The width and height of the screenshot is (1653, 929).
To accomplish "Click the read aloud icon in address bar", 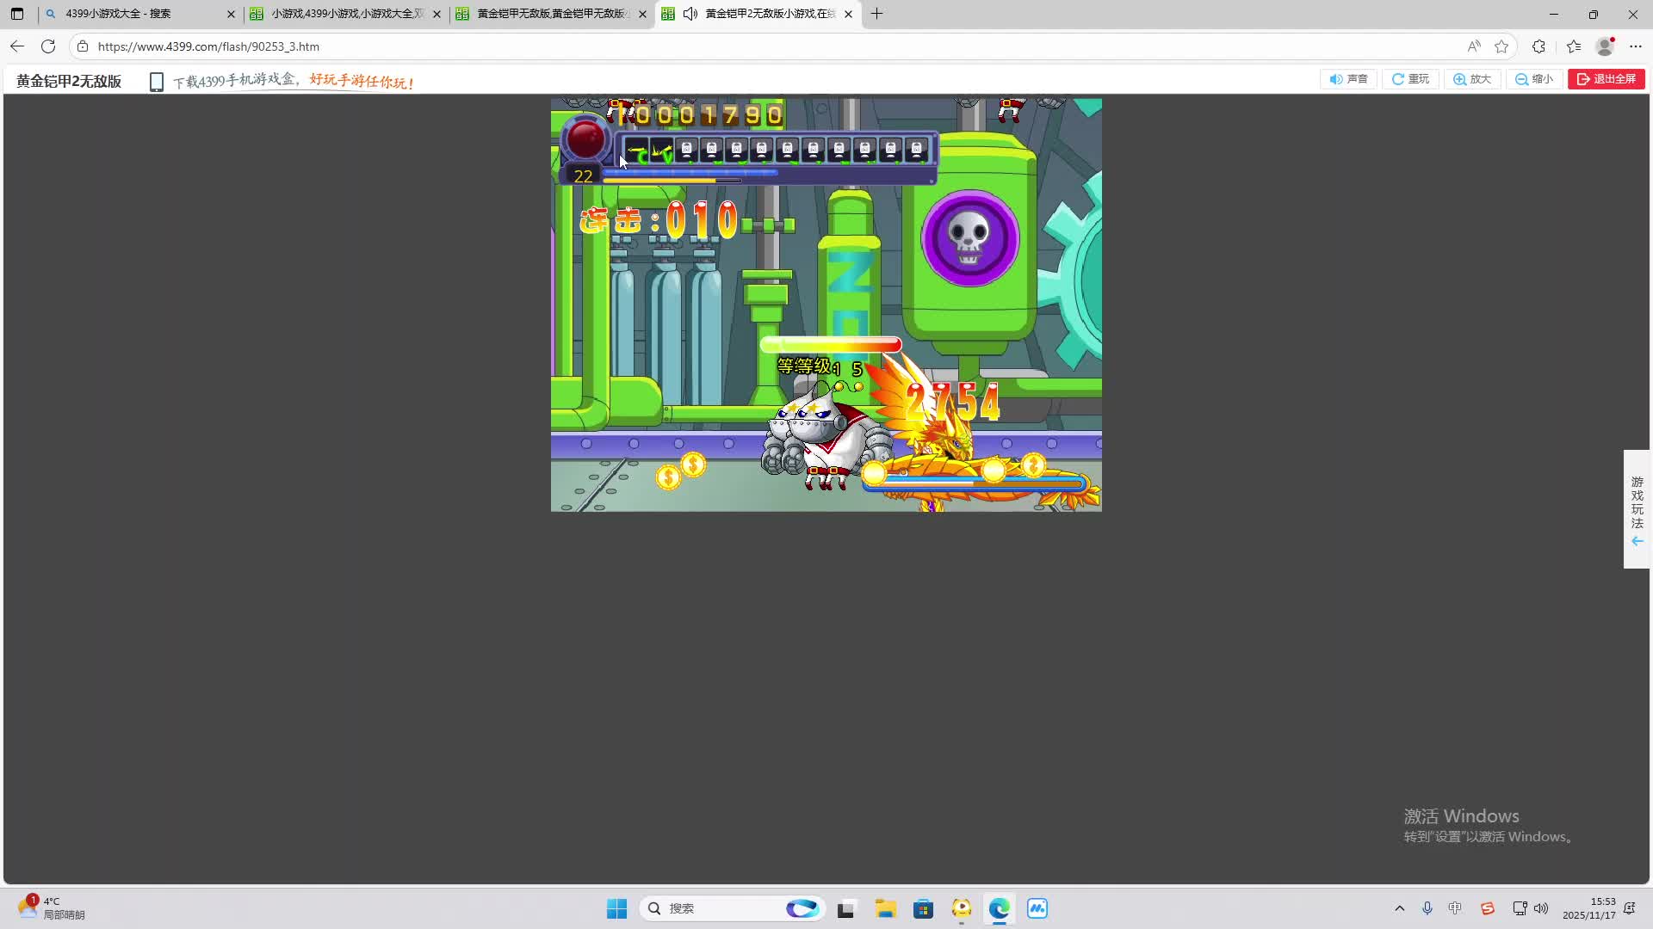I will click(x=1474, y=46).
